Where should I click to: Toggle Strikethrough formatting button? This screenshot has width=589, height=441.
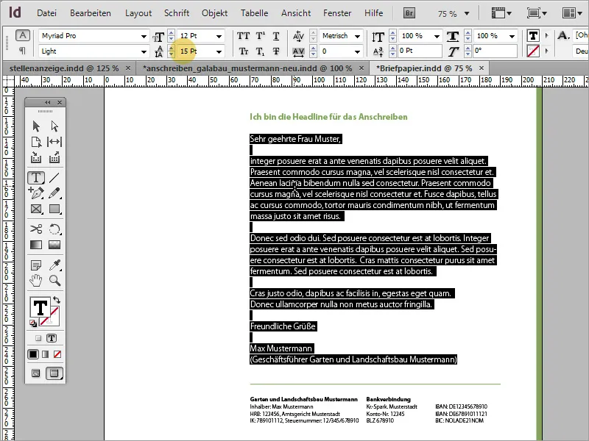[x=276, y=51]
